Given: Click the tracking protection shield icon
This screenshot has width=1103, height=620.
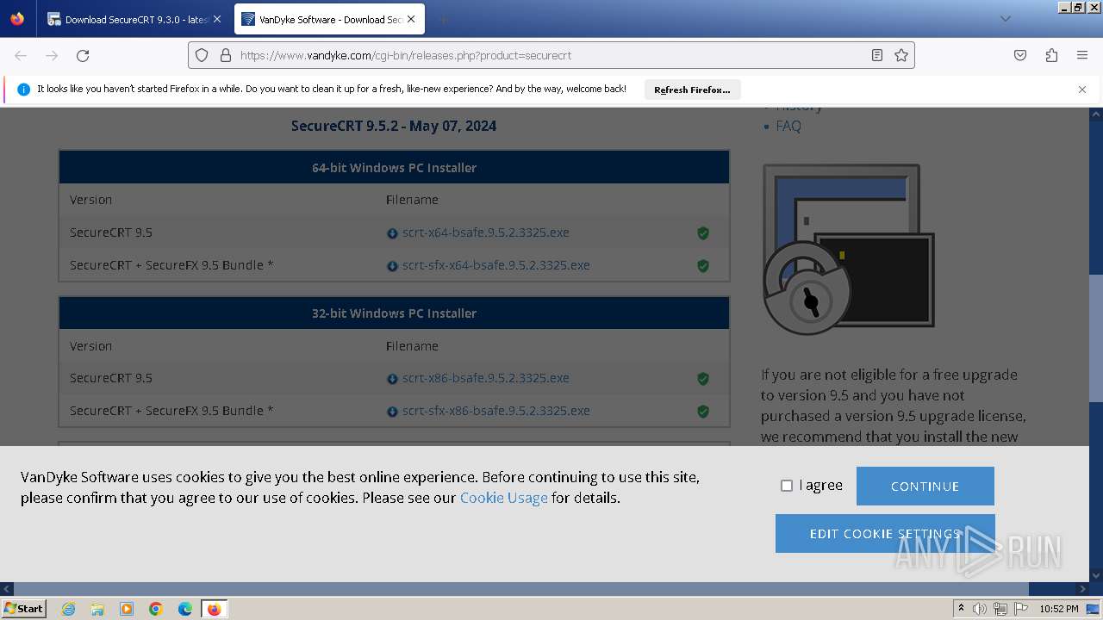Looking at the screenshot, I should 202,55.
